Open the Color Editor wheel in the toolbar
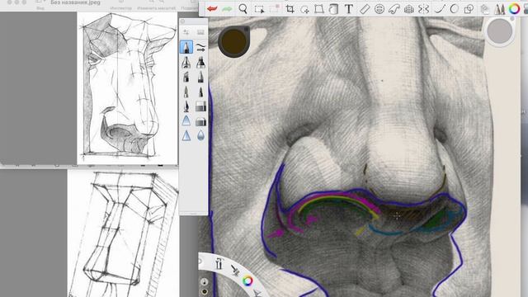 [x=514, y=9]
